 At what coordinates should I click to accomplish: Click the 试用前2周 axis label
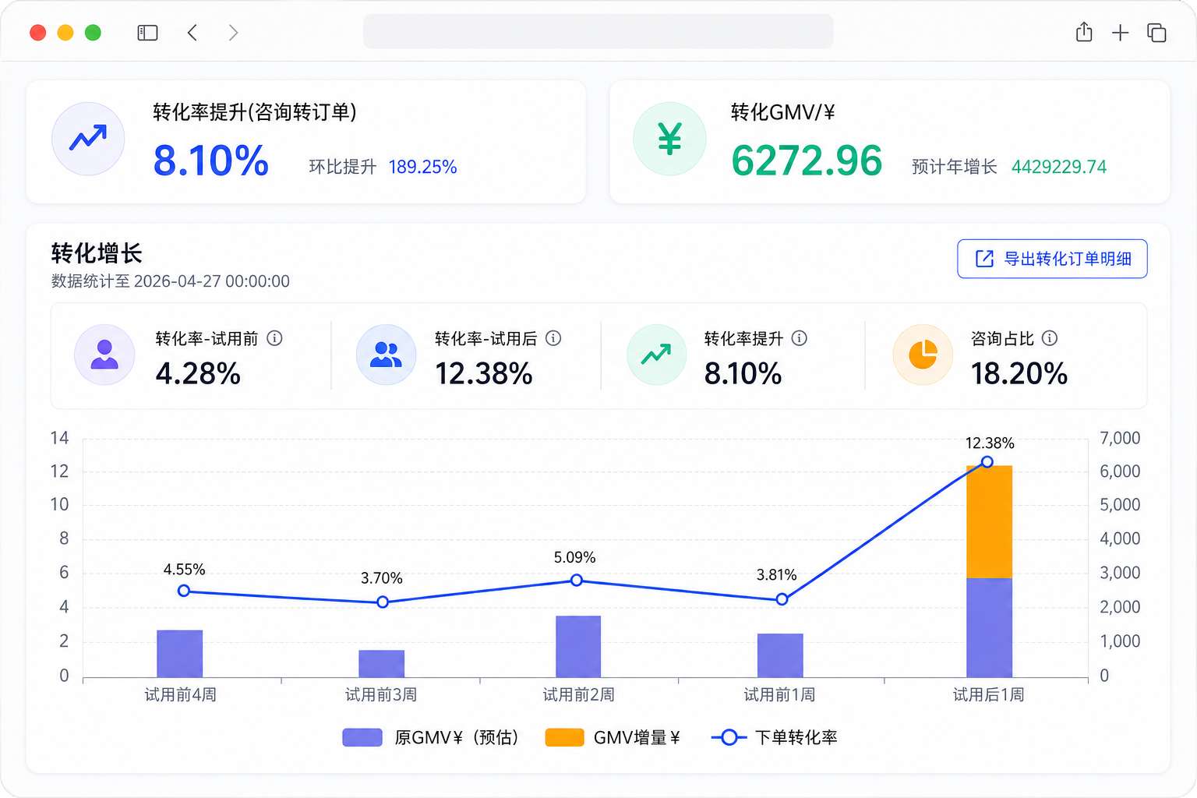click(x=579, y=695)
